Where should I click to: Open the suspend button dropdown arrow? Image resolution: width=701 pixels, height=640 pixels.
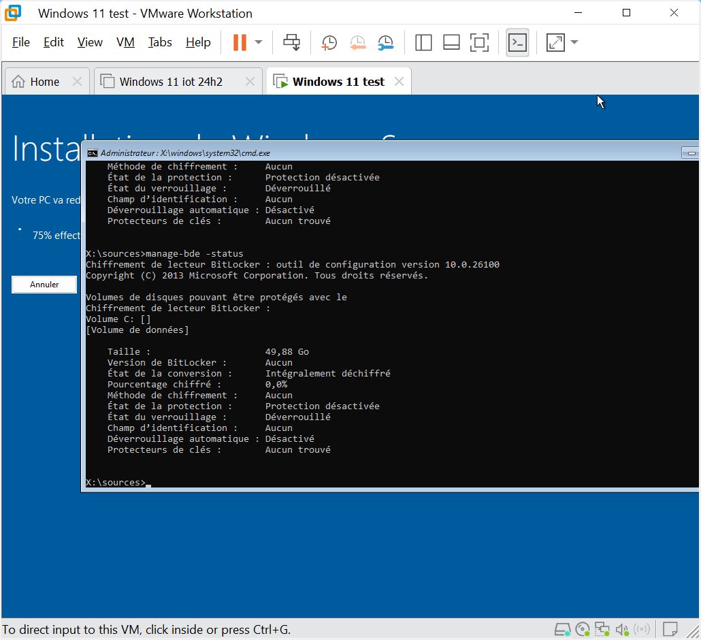(x=257, y=42)
